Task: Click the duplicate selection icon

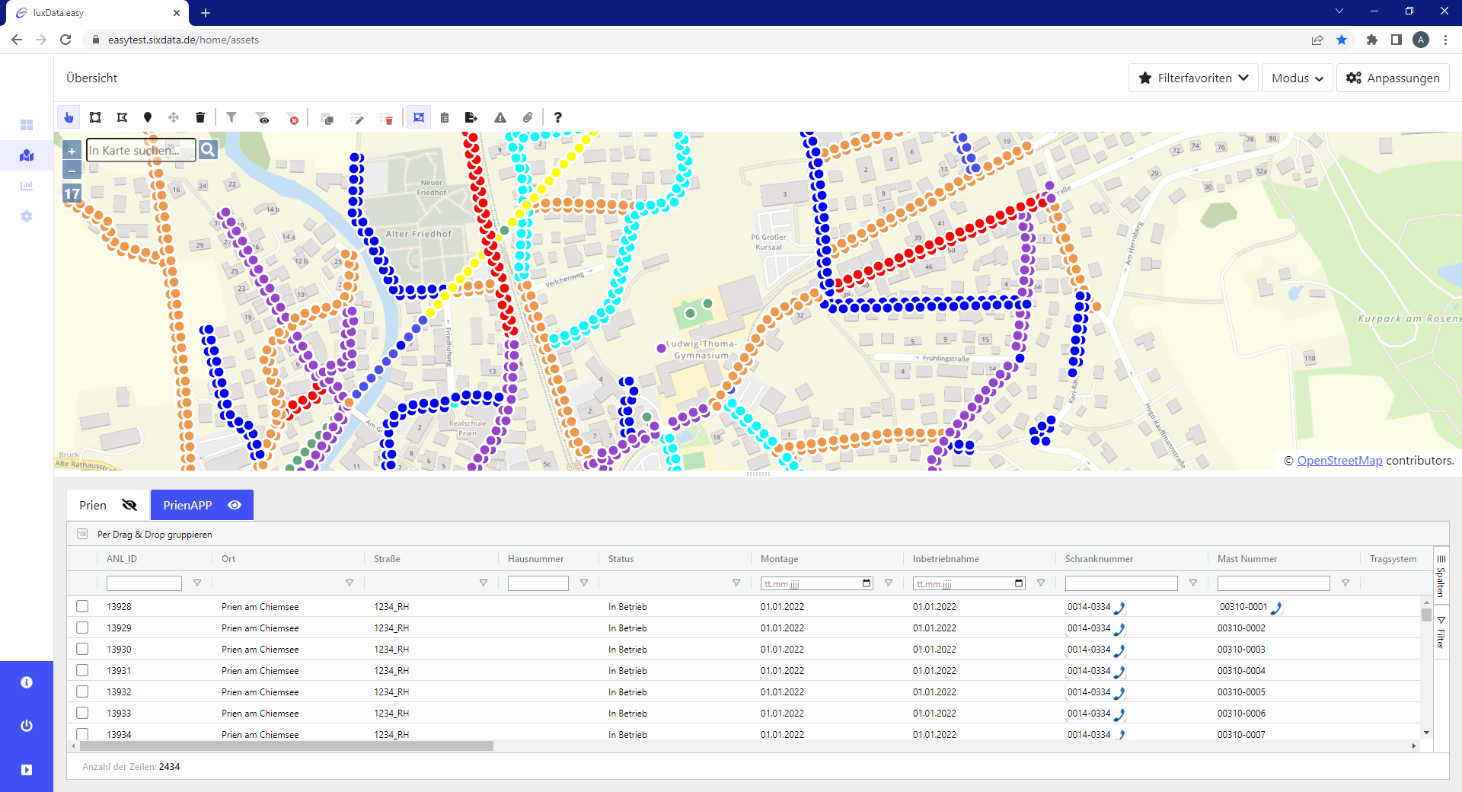Action: 327,118
